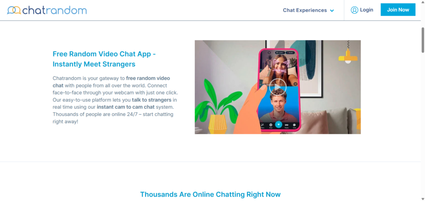Screen dimensions: 425x201
Task: Play the promo video with center play button
Action: coord(278,87)
